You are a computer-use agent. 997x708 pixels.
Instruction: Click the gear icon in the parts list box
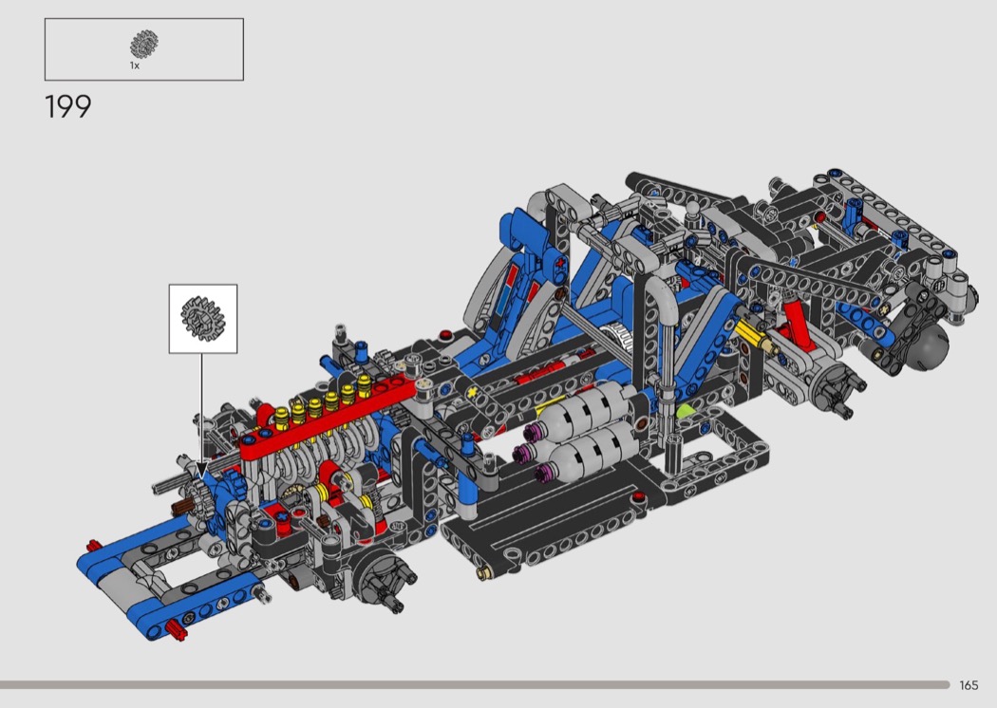pos(144,43)
